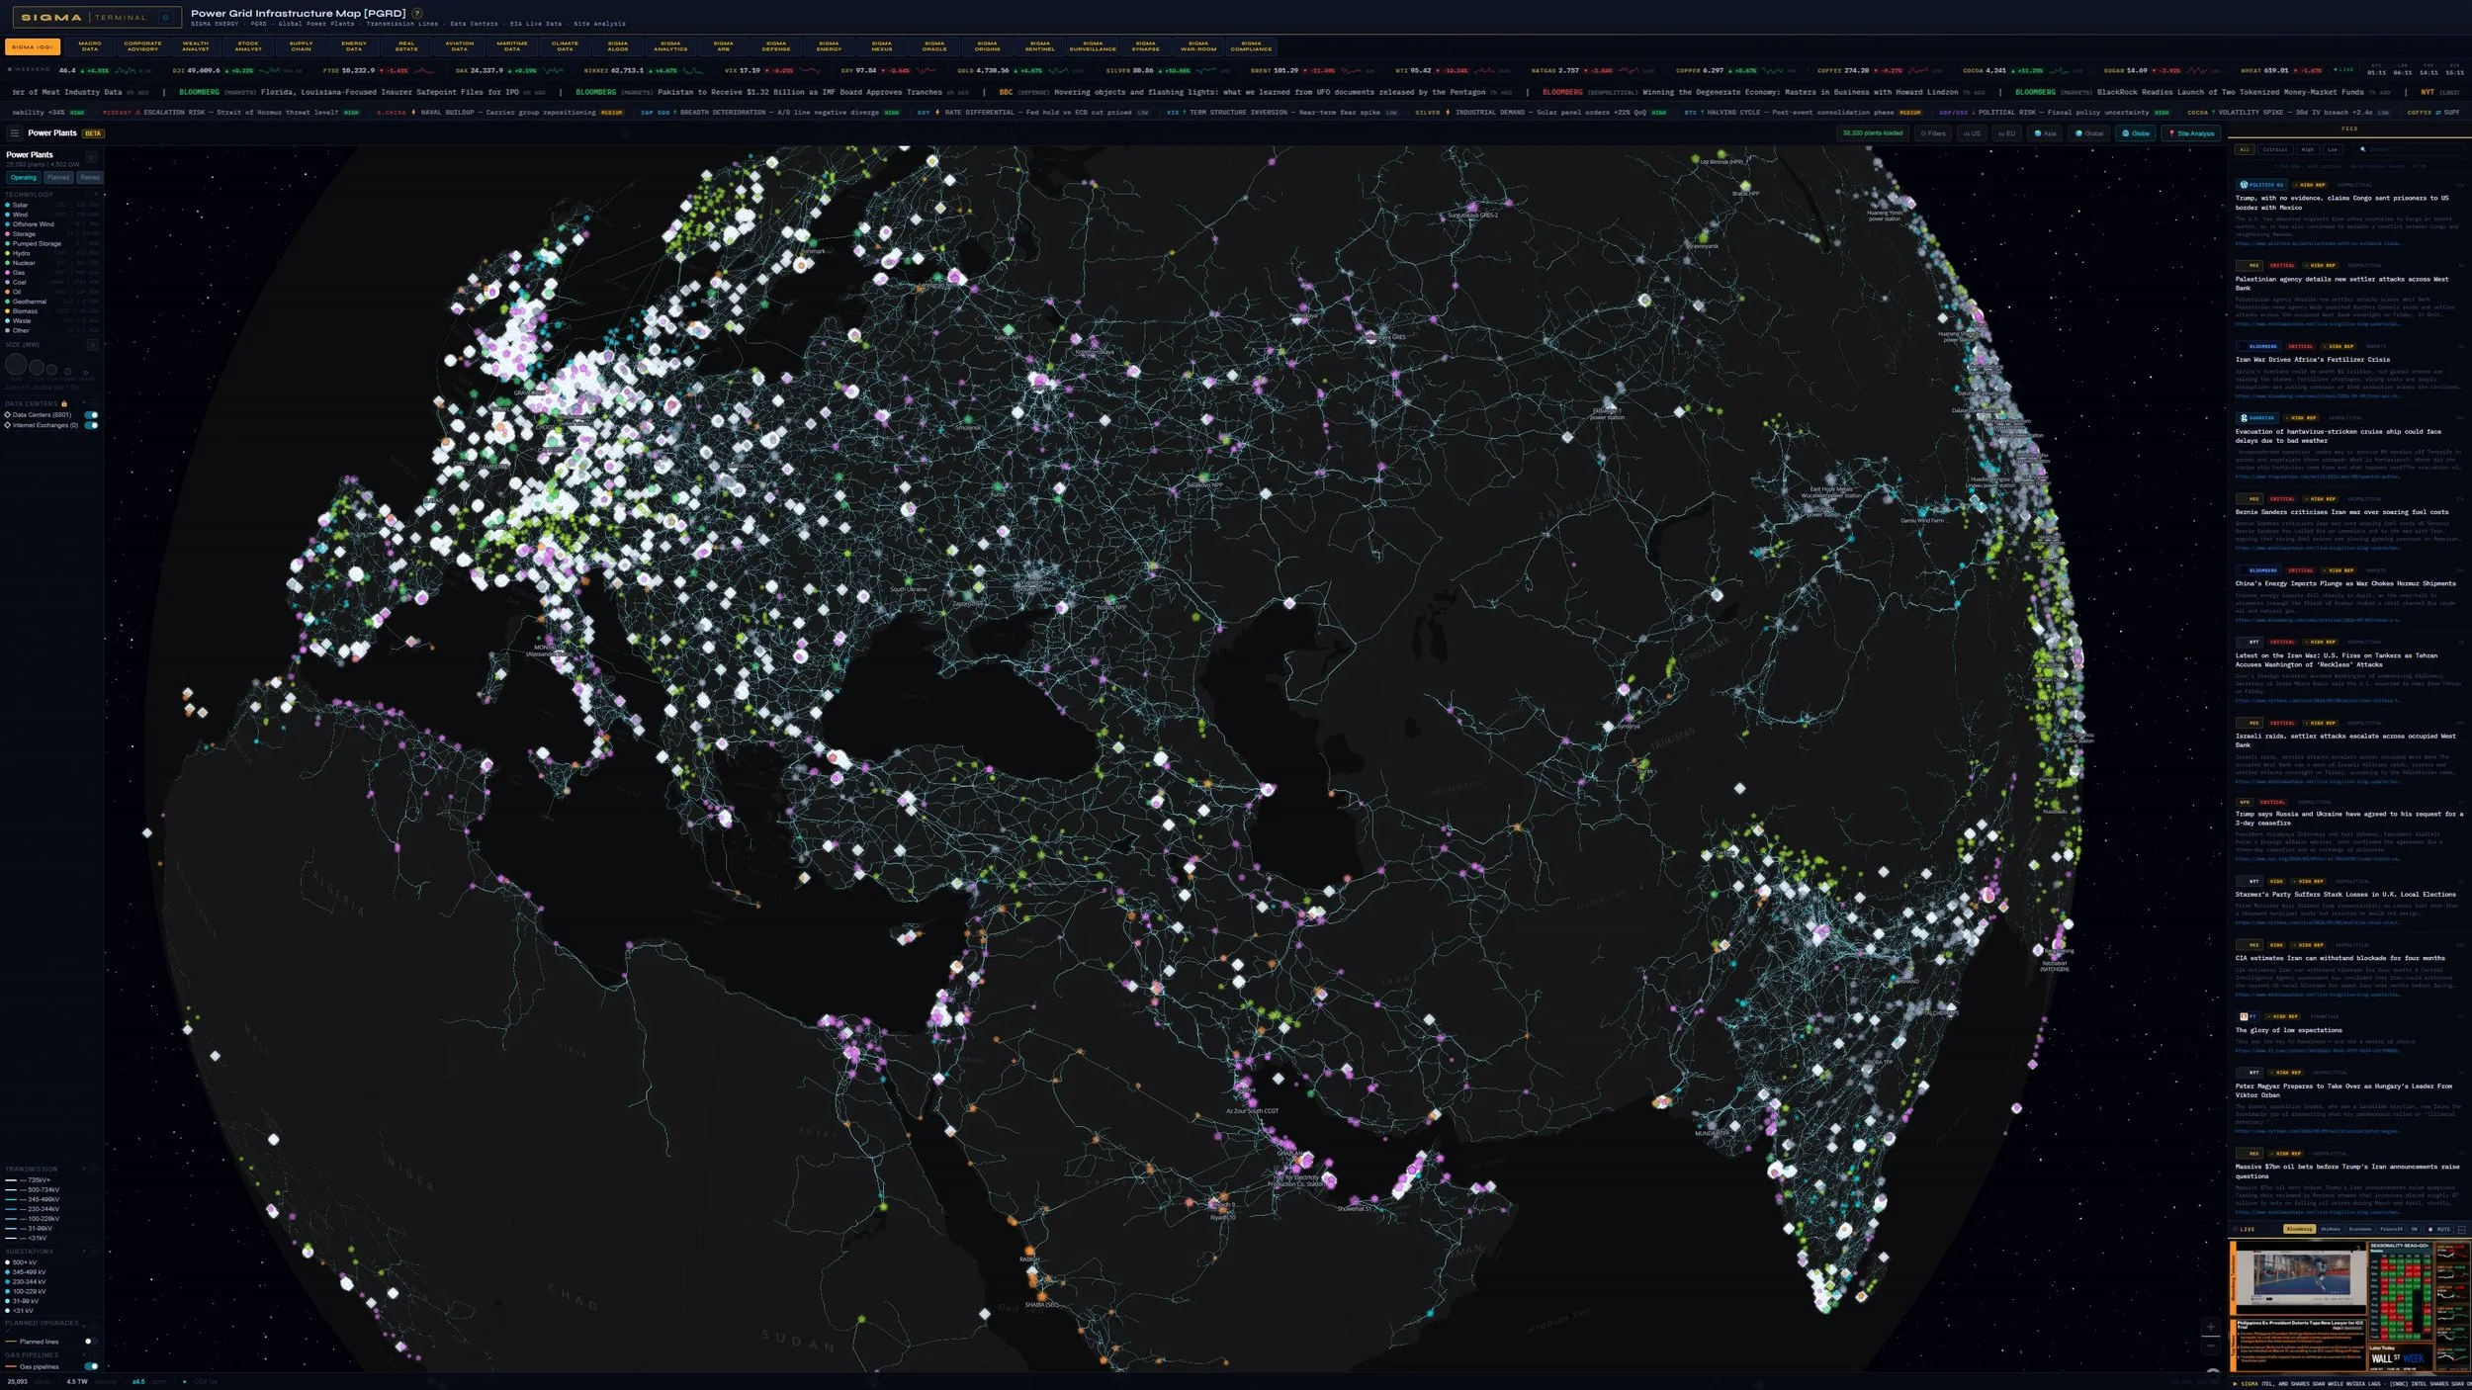Toggle the Operating status filter
2472x1390 pixels.
point(24,178)
